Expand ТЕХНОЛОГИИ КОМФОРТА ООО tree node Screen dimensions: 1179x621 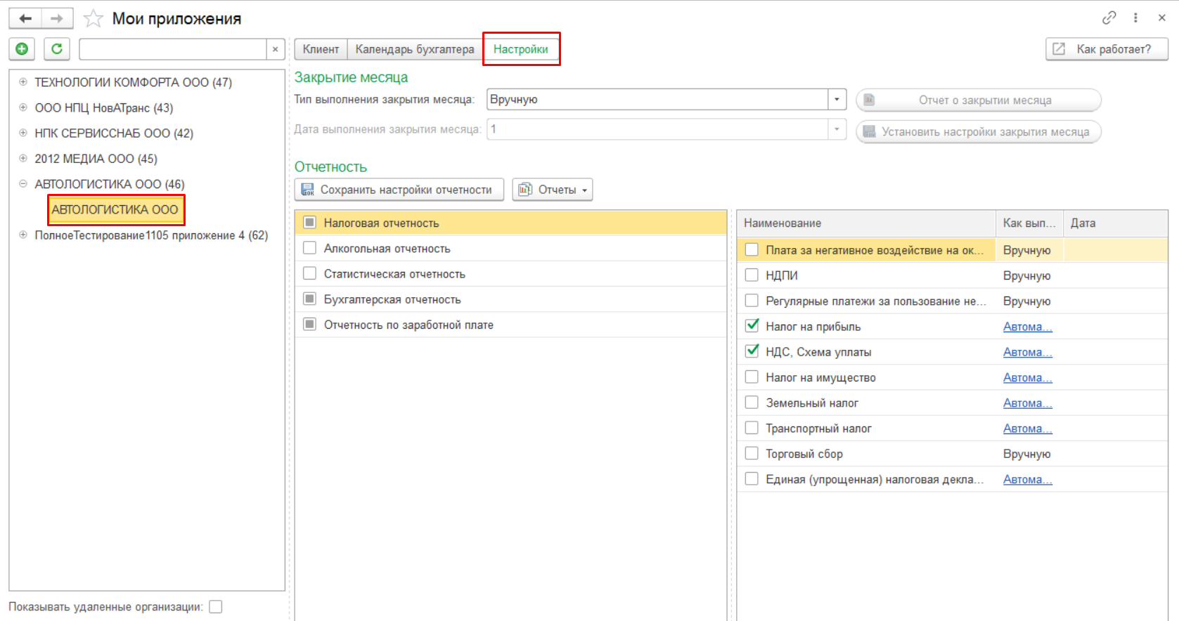pyautogui.click(x=23, y=82)
